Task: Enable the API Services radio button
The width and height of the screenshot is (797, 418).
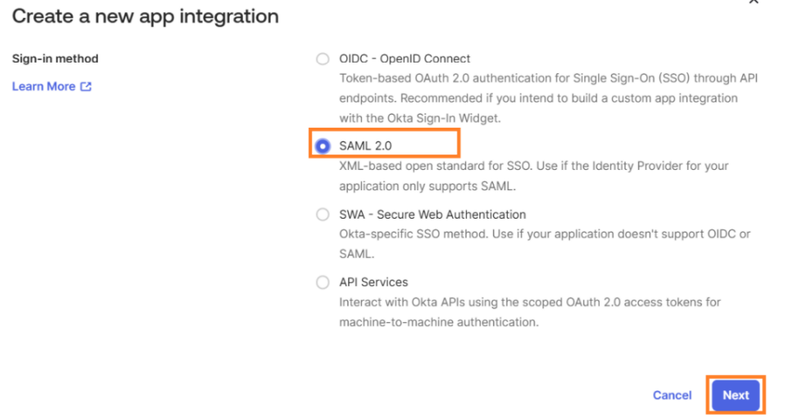Action: (x=323, y=283)
